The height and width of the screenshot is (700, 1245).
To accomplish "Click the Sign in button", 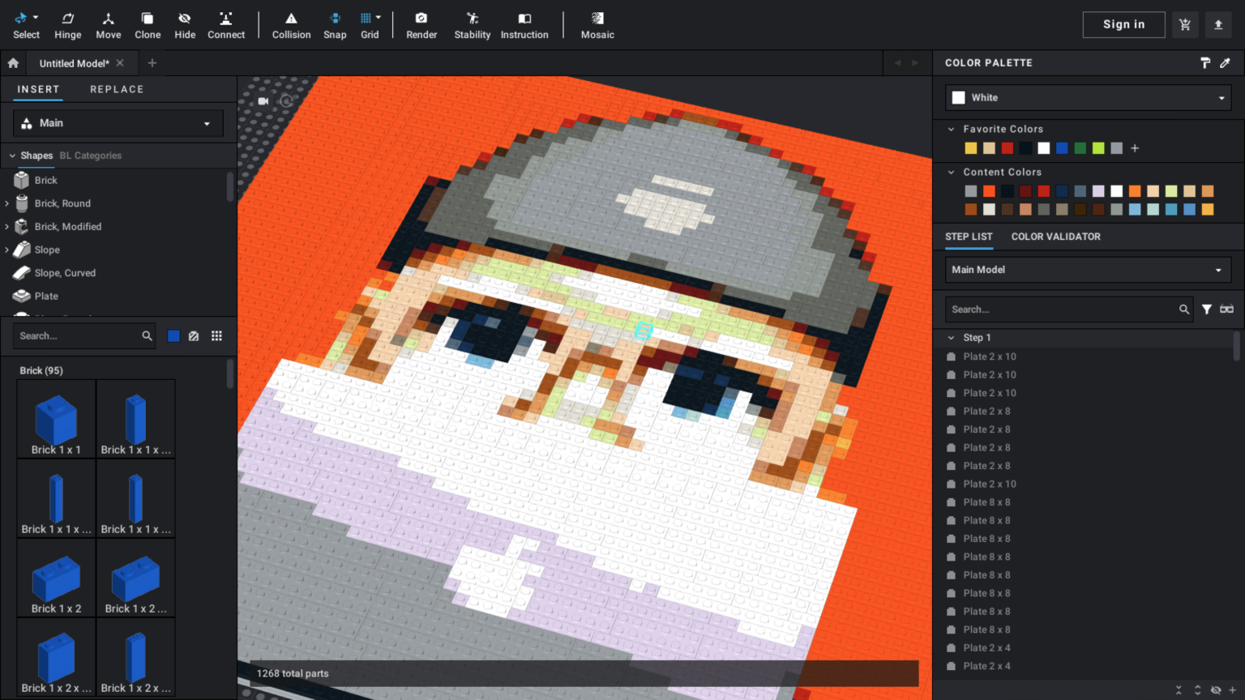I will coord(1123,24).
